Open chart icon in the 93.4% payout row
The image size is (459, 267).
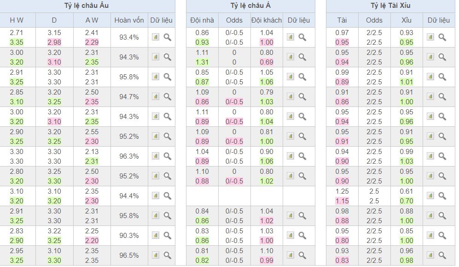click(155, 37)
